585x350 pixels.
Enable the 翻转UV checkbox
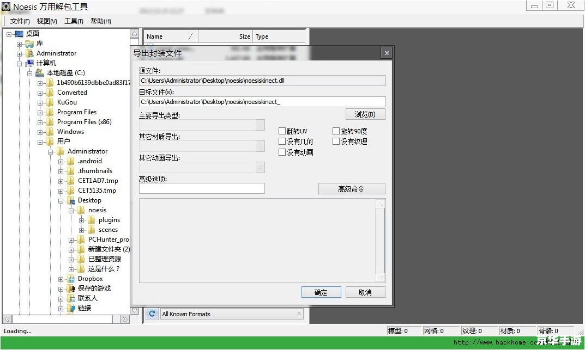click(x=282, y=131)
